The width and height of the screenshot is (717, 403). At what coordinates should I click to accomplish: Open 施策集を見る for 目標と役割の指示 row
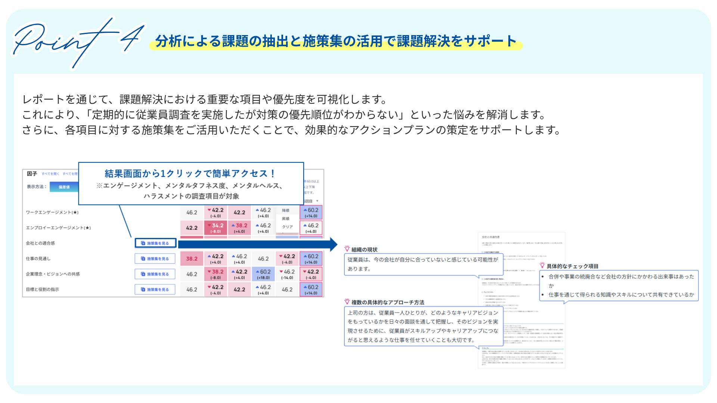click(155, 289)
